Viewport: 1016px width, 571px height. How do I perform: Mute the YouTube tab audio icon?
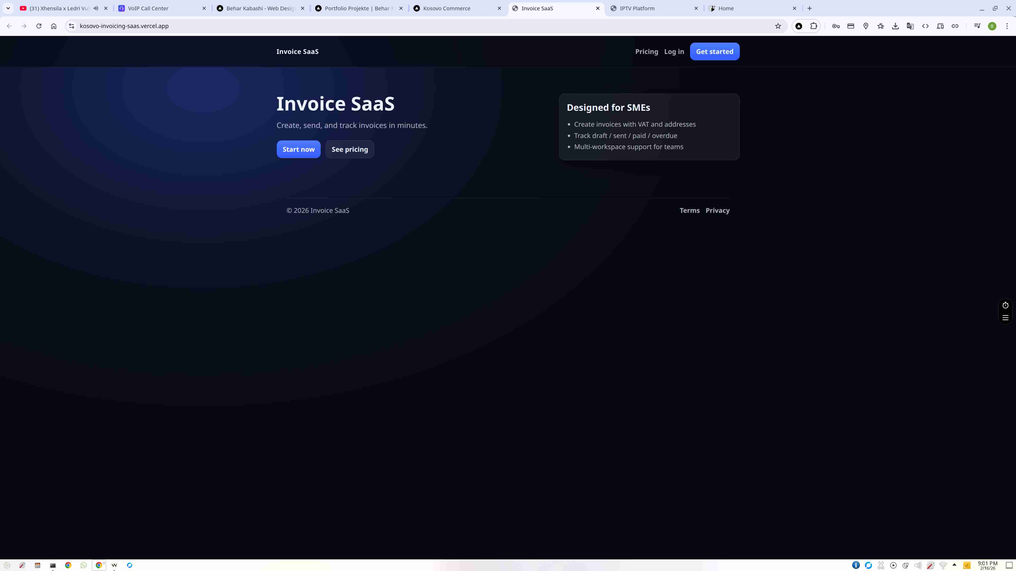click(x=96, y=8)
